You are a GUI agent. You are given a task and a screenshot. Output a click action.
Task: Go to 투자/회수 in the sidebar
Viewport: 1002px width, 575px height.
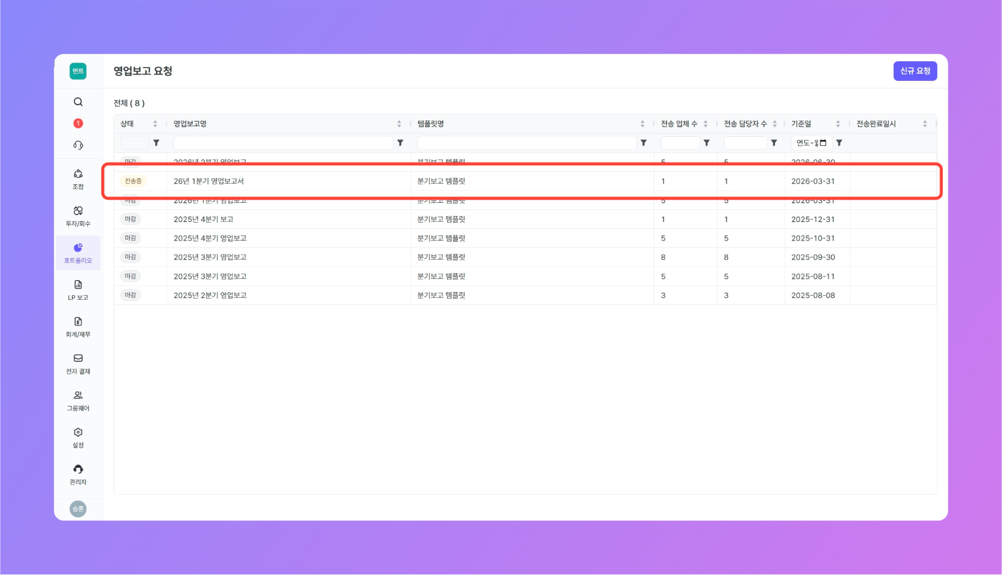(78, 216)
